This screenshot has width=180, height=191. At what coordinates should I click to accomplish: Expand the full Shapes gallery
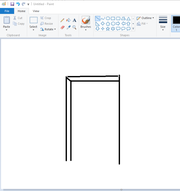click(133, 29)
